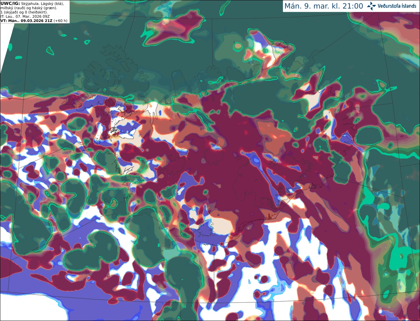This screenshot has height=321, width=420.
Task: Click the '1 (skýjað) og 0 (heiðskírt).' line
Action: coord(24,12)
